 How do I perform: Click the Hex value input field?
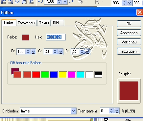point(56,37)
